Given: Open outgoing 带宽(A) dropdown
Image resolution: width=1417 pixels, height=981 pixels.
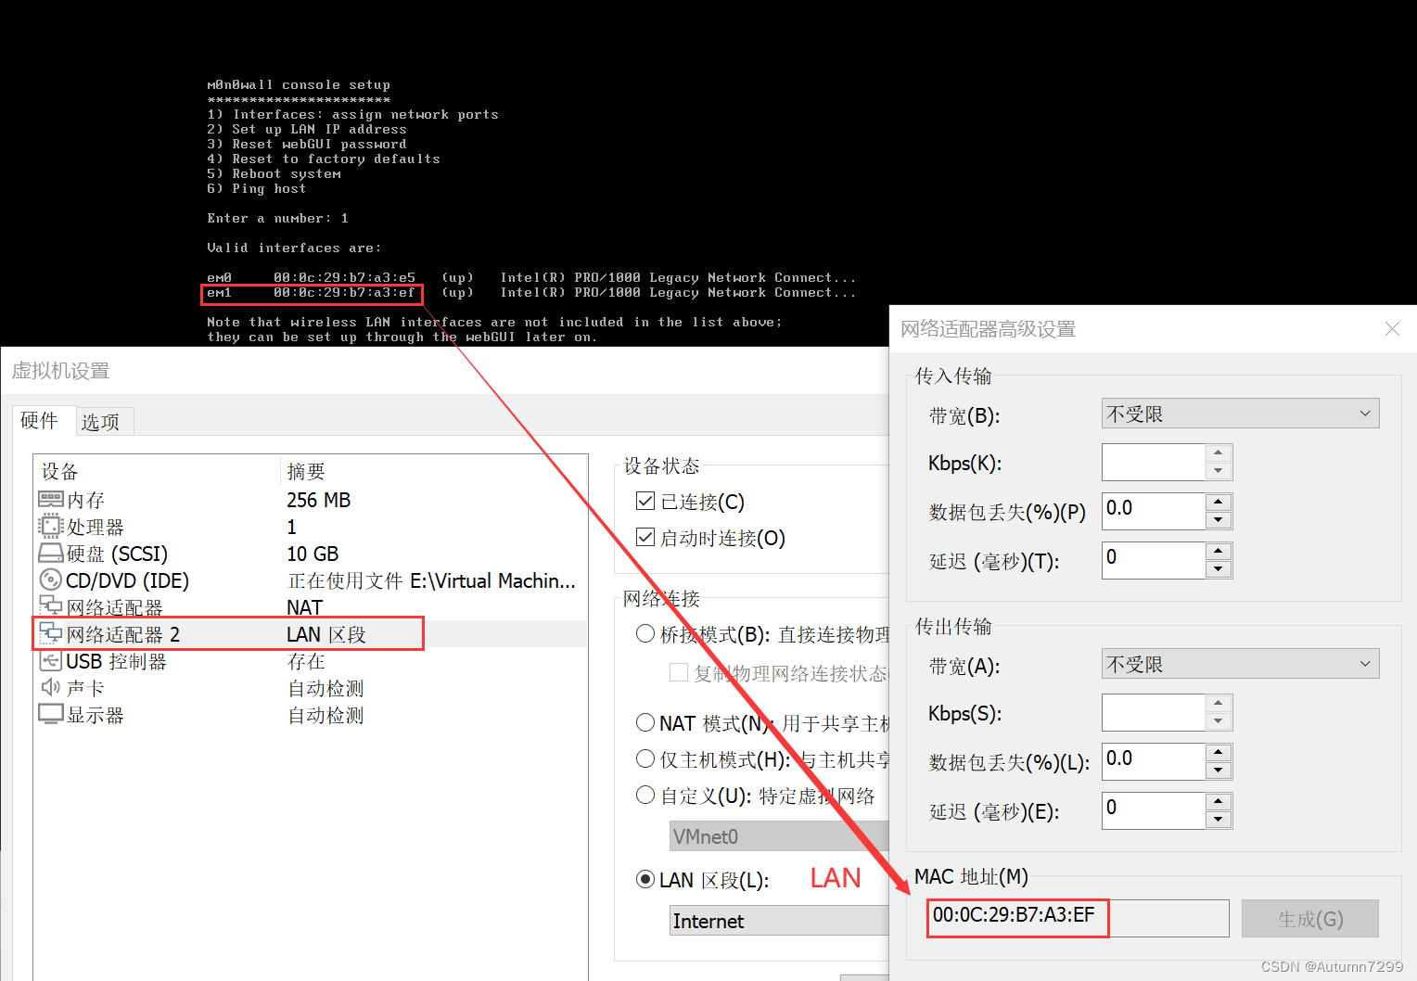Looking at the screenshot, I should coord(1240,664).
